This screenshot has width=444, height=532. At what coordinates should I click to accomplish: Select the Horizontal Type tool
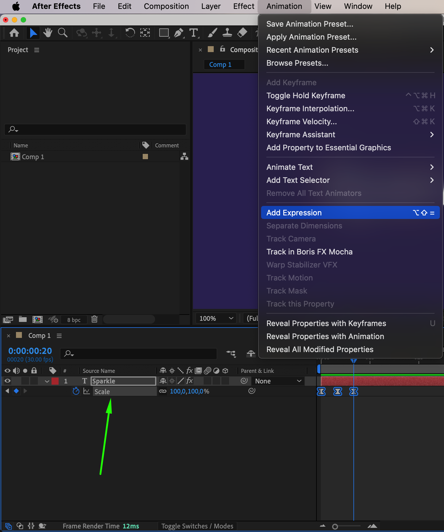pos(194,33)
